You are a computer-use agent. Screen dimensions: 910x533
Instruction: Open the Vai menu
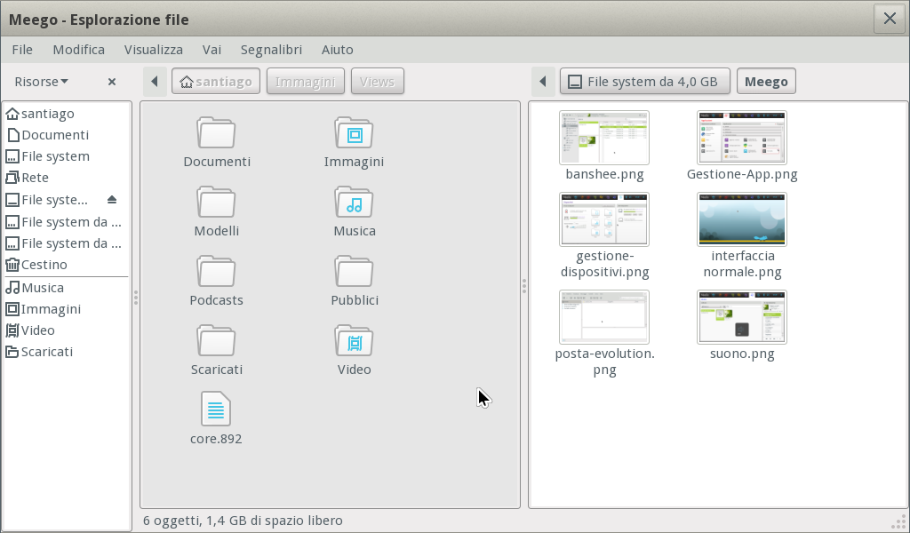coord(212,50)
